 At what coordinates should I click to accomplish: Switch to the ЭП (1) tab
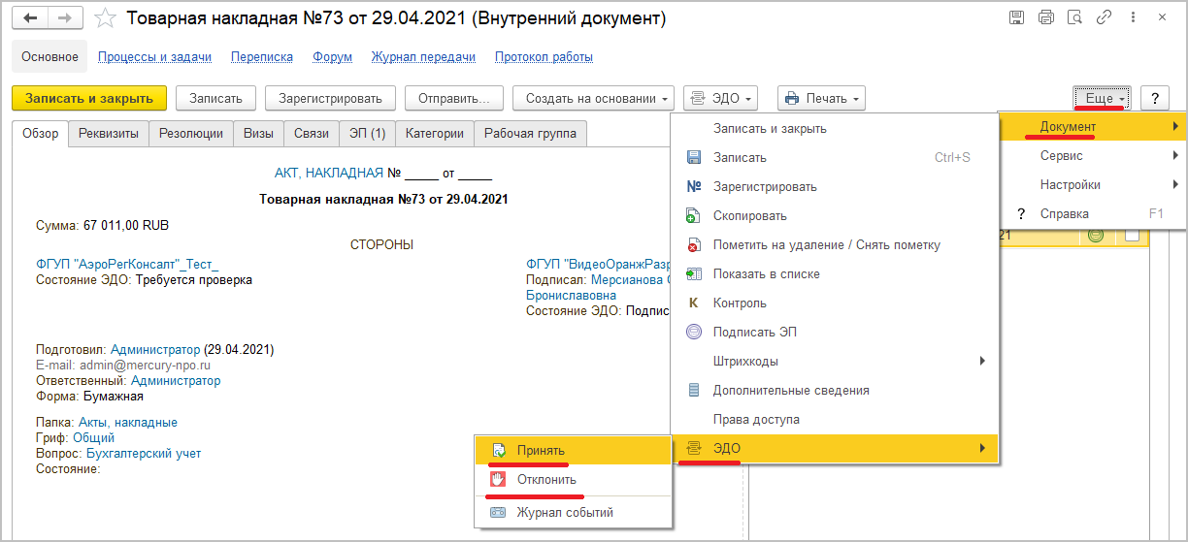pos(368,134)
